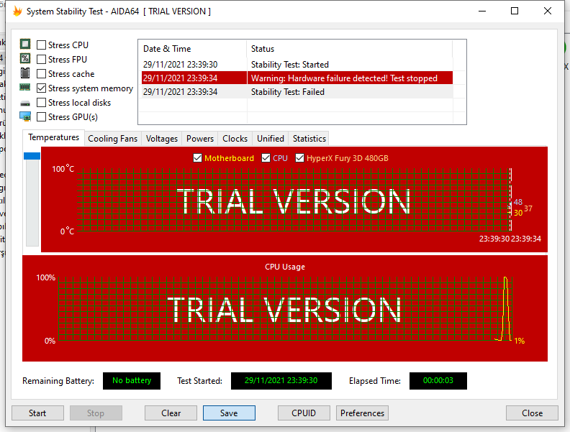Click the Date & Time column header
This screenshot has width=570, height=432.
(192, 49)
